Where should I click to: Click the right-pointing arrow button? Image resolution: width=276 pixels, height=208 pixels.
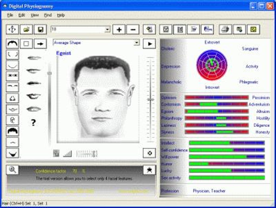pyautogui.click(x=40, y=43)
